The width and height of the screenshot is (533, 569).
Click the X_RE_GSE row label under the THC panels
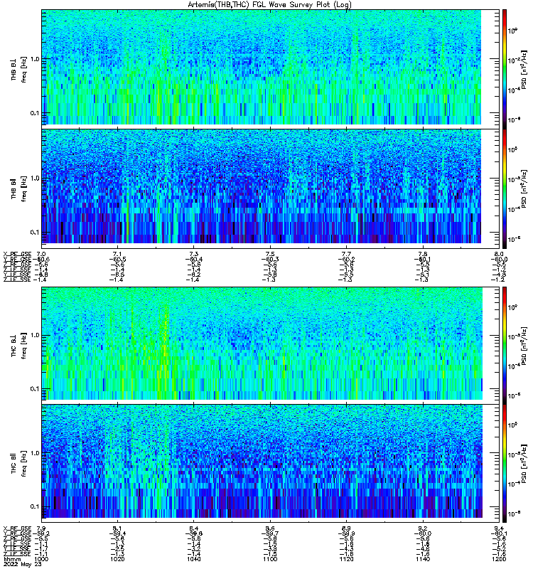pyautogui.click(x=17, y=528)
